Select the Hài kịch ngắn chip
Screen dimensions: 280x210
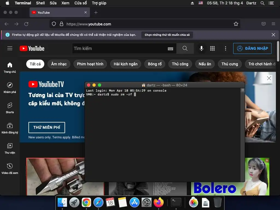[x=126, y=64]
